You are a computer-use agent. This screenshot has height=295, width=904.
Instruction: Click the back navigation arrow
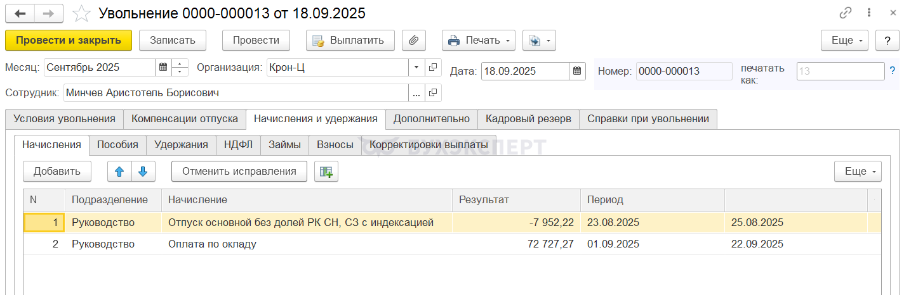[20, 13]
